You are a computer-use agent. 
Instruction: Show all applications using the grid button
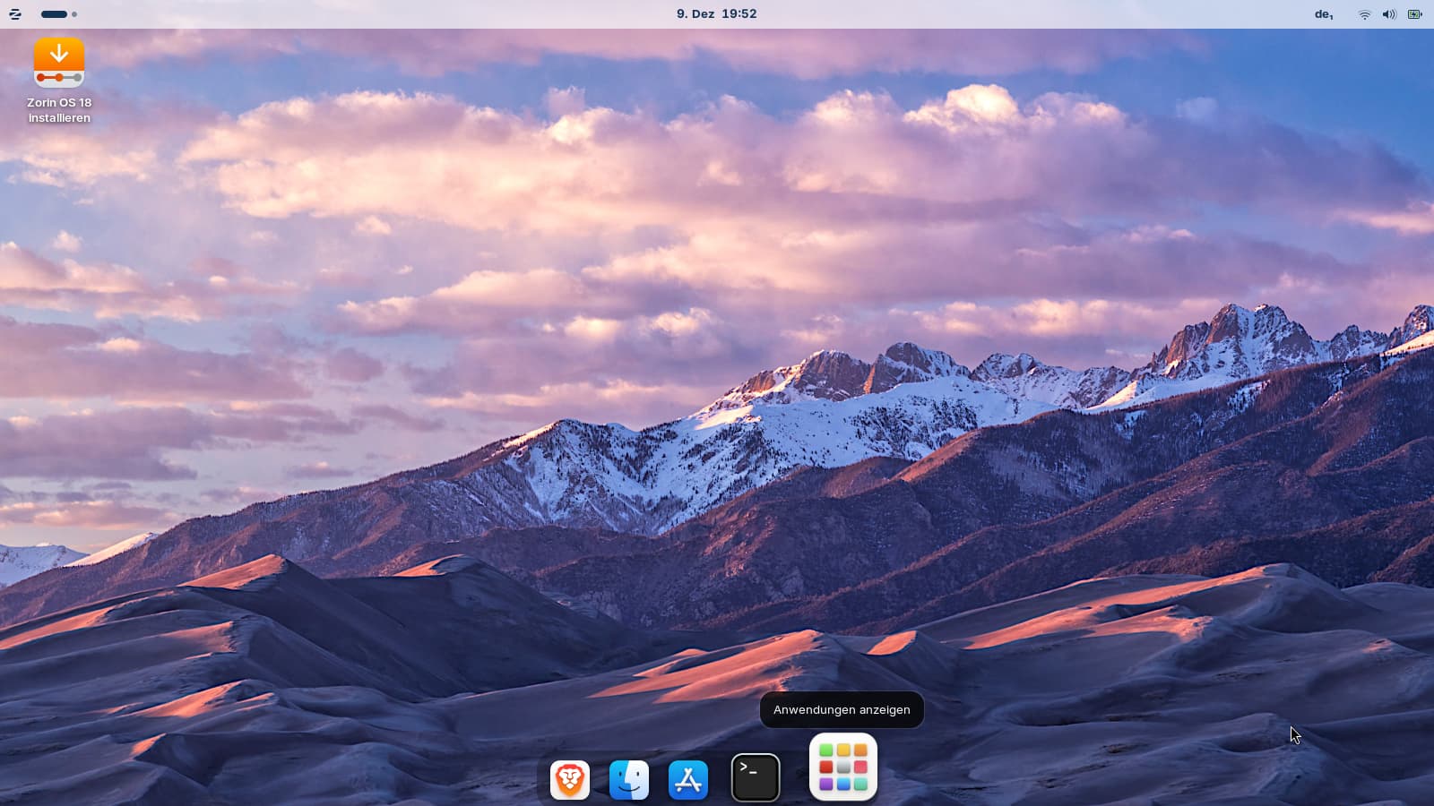click(843, 767)
